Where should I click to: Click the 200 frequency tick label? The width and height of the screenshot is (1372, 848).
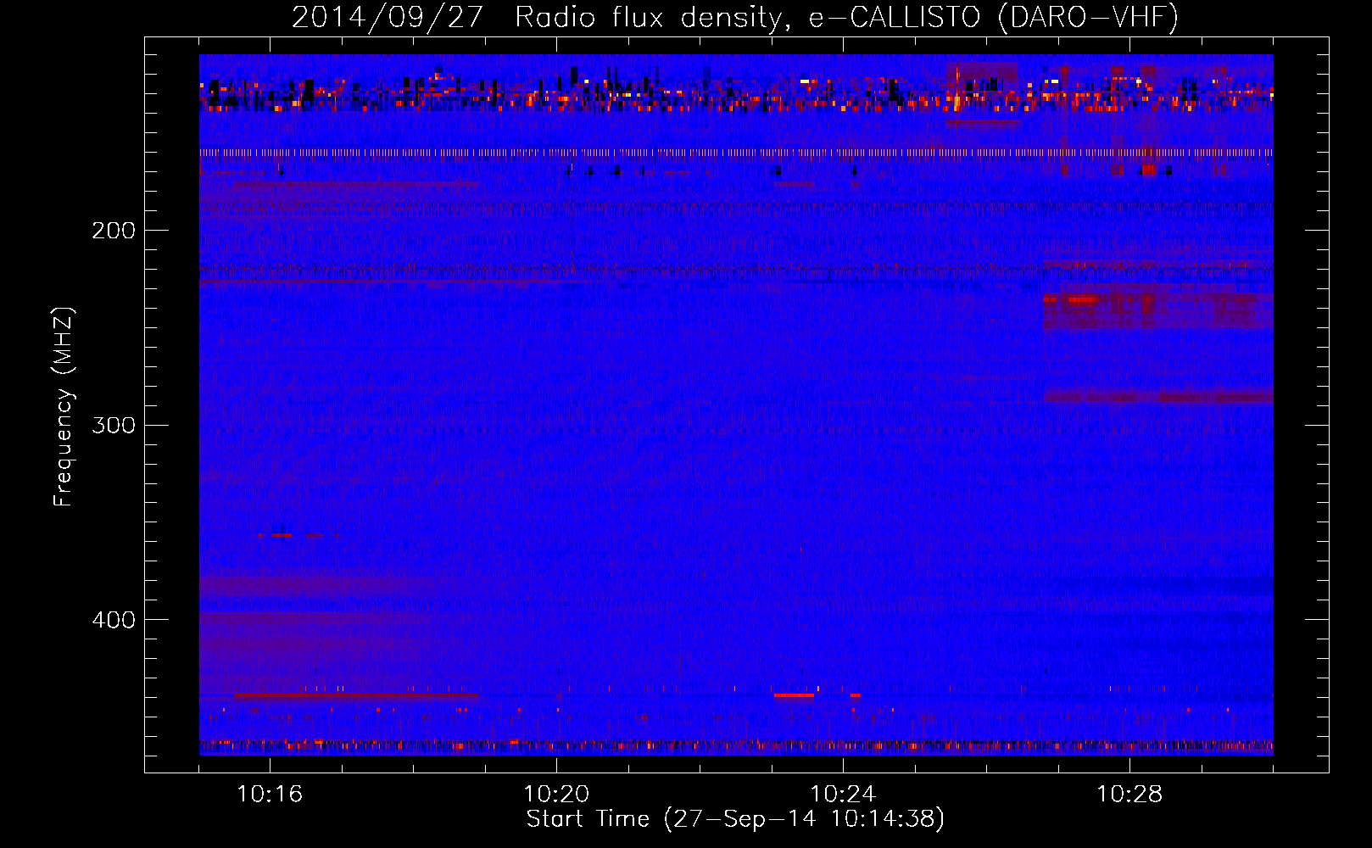coord(114,231)
